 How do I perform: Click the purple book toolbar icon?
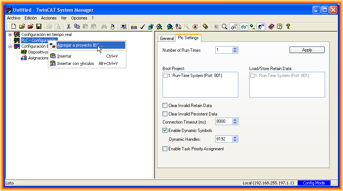271,26
